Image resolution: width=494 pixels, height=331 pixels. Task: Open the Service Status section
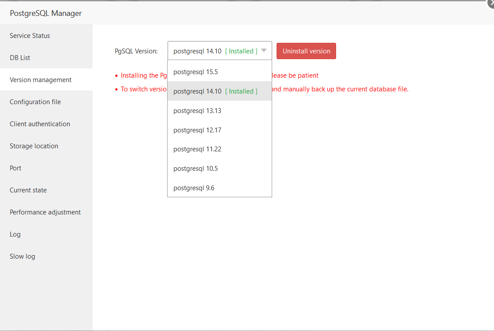46,36
